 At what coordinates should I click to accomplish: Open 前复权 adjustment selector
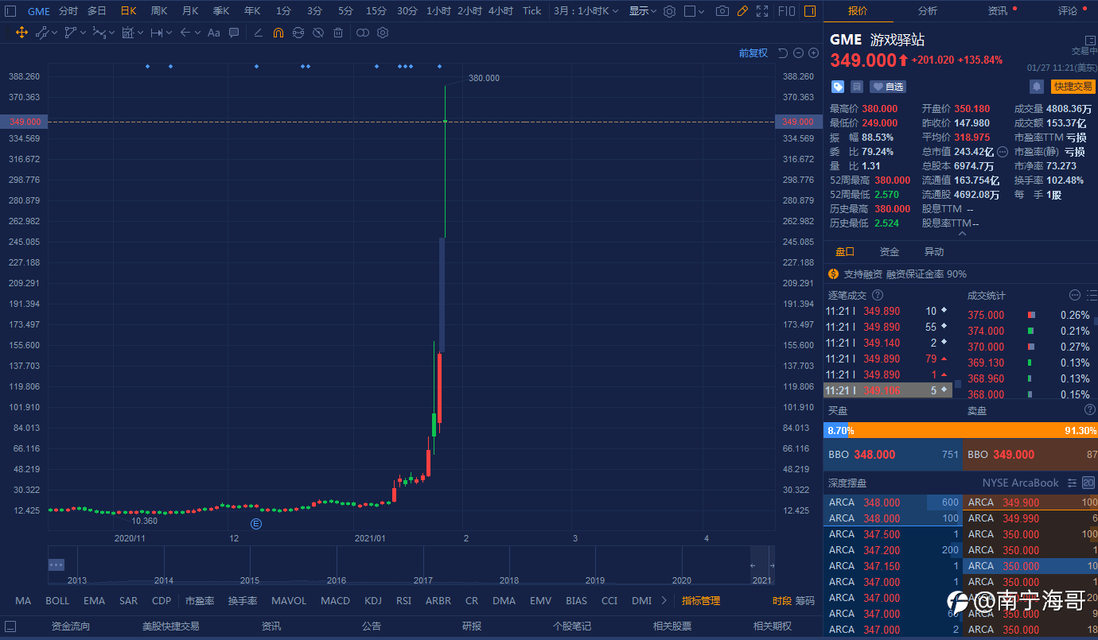(x=753, y=53)
